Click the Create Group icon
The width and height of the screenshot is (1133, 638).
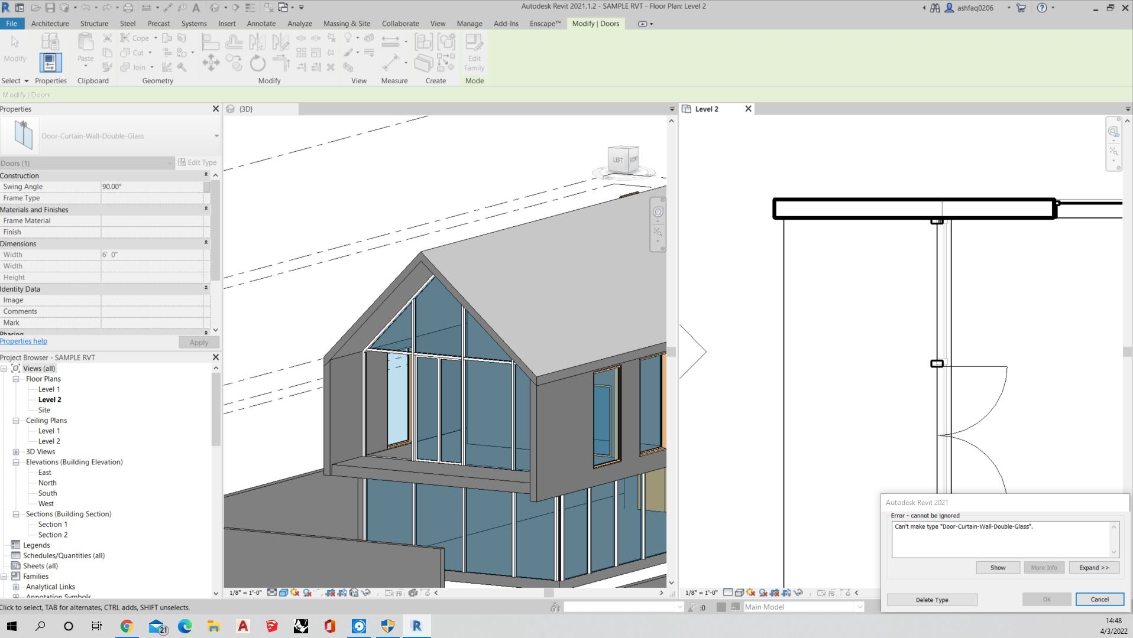click(x=446, y=41)
